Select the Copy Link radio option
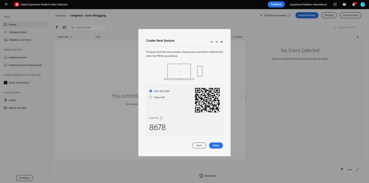The height and width of the screenshot is (183, 369). 151,97
